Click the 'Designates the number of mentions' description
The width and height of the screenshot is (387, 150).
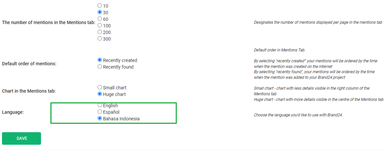[x=318, y=22]
